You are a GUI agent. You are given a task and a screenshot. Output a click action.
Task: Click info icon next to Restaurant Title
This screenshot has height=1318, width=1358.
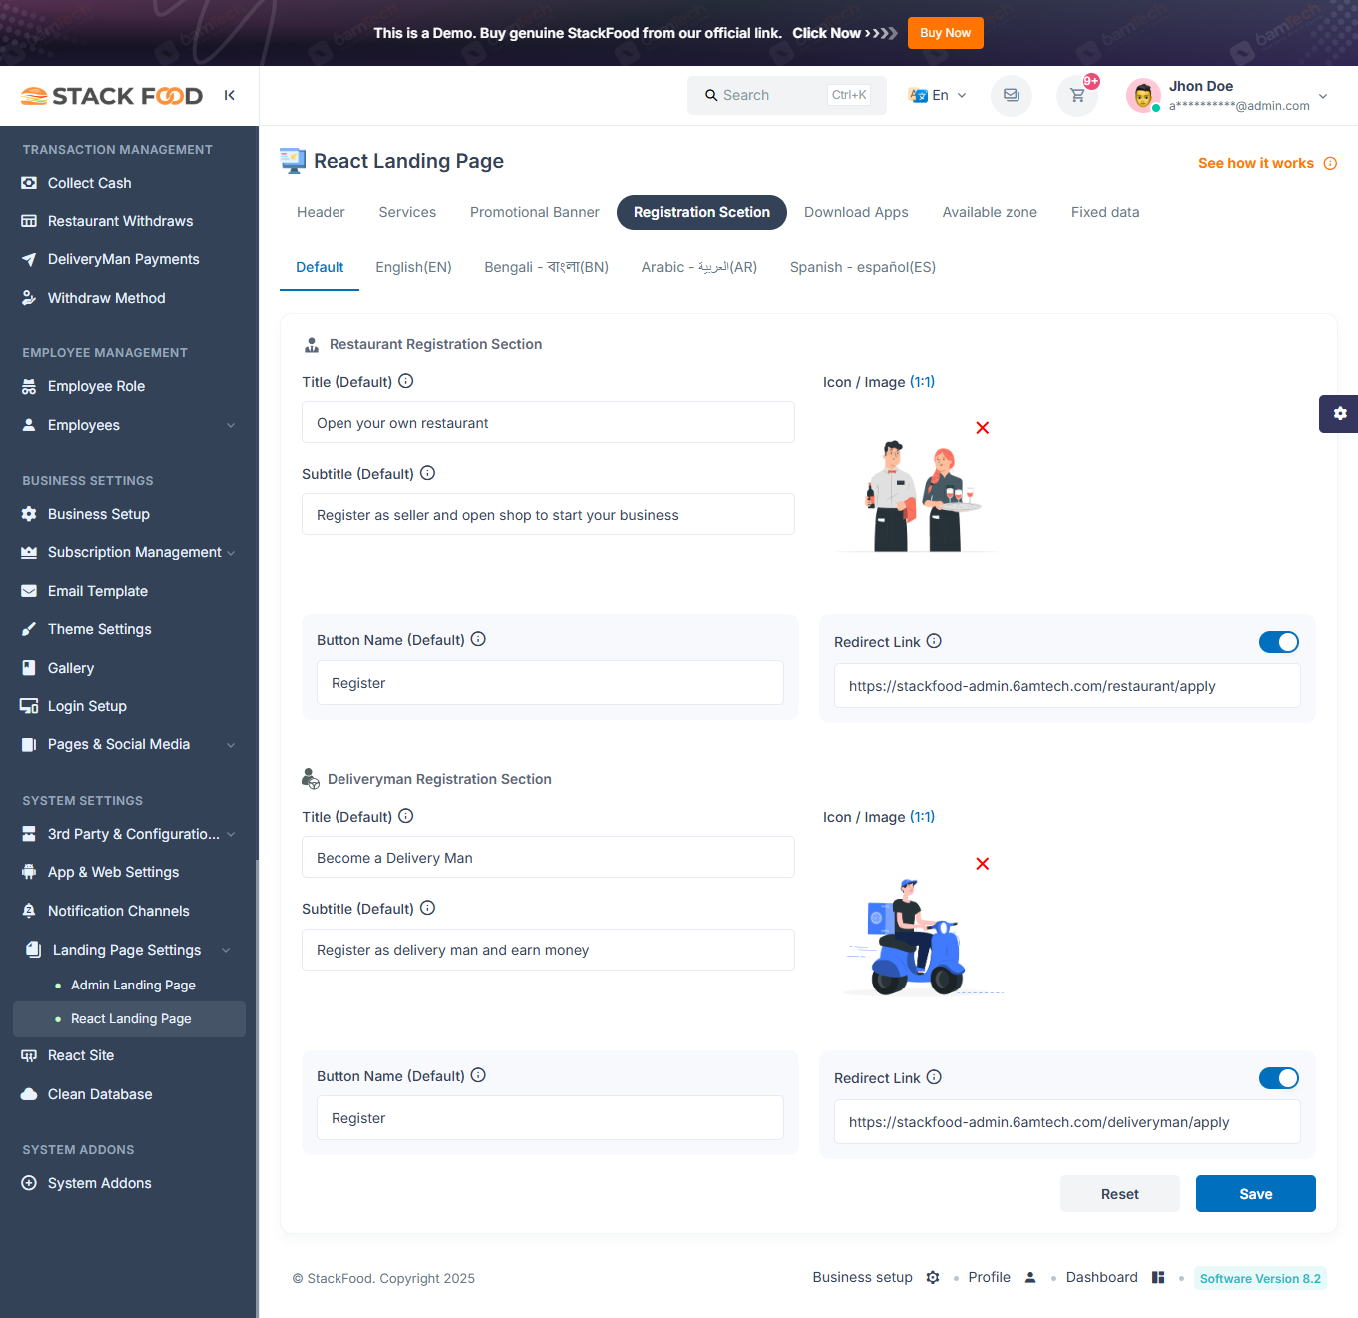click(x=406, y=381)
